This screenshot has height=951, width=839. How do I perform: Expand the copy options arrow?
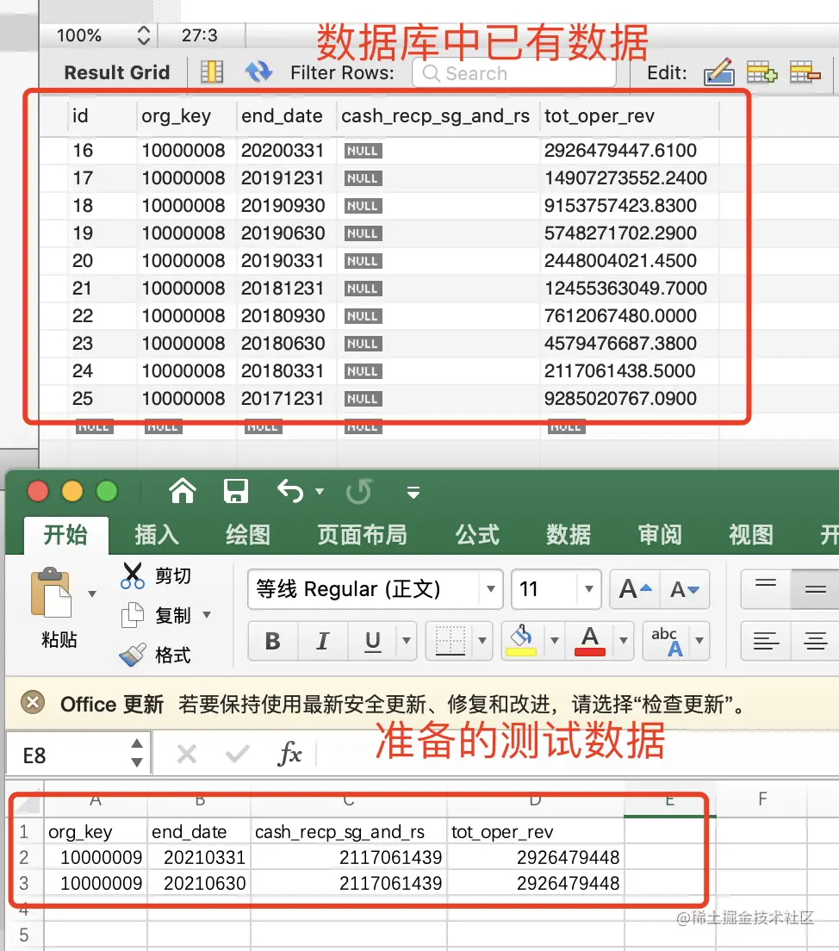click(x=206, y=615)
